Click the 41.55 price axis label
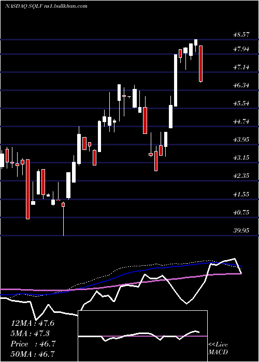Screen dimensions: 259x362 [241, 194]
